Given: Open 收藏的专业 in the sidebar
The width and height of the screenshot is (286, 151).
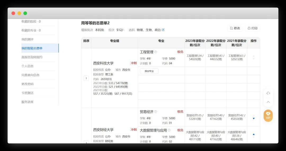Looking at the screenshot, I should (31, 30).
